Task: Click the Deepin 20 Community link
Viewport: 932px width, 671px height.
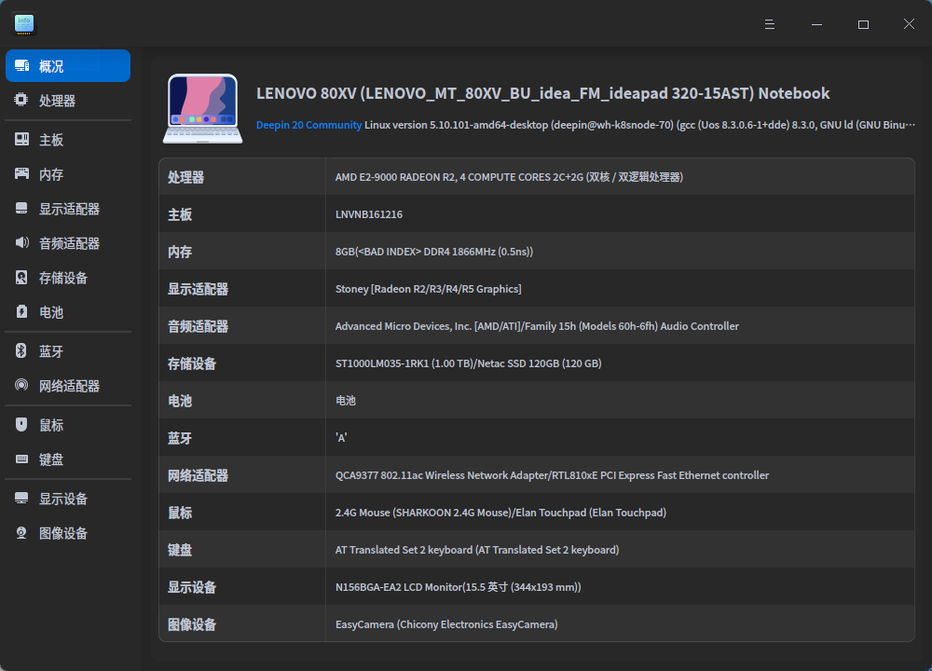Action: tap(308, 125)
